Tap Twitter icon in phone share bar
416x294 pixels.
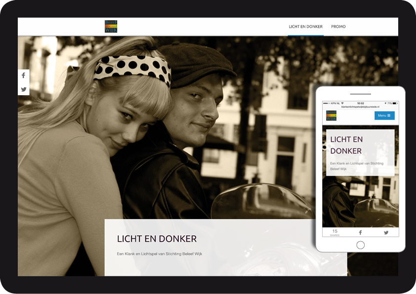tap(386, 232)
